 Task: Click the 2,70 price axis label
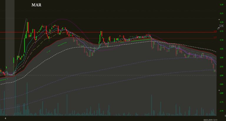point(222,111)
